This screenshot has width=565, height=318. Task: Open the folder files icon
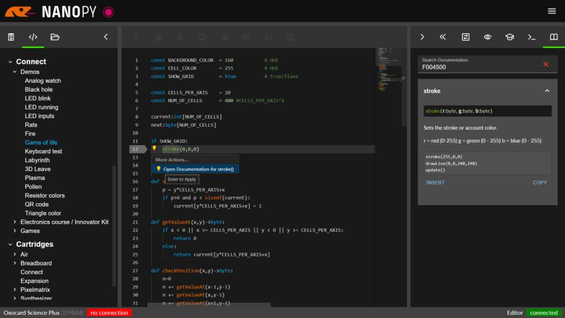pyautogui.click(x=55, y=37)
